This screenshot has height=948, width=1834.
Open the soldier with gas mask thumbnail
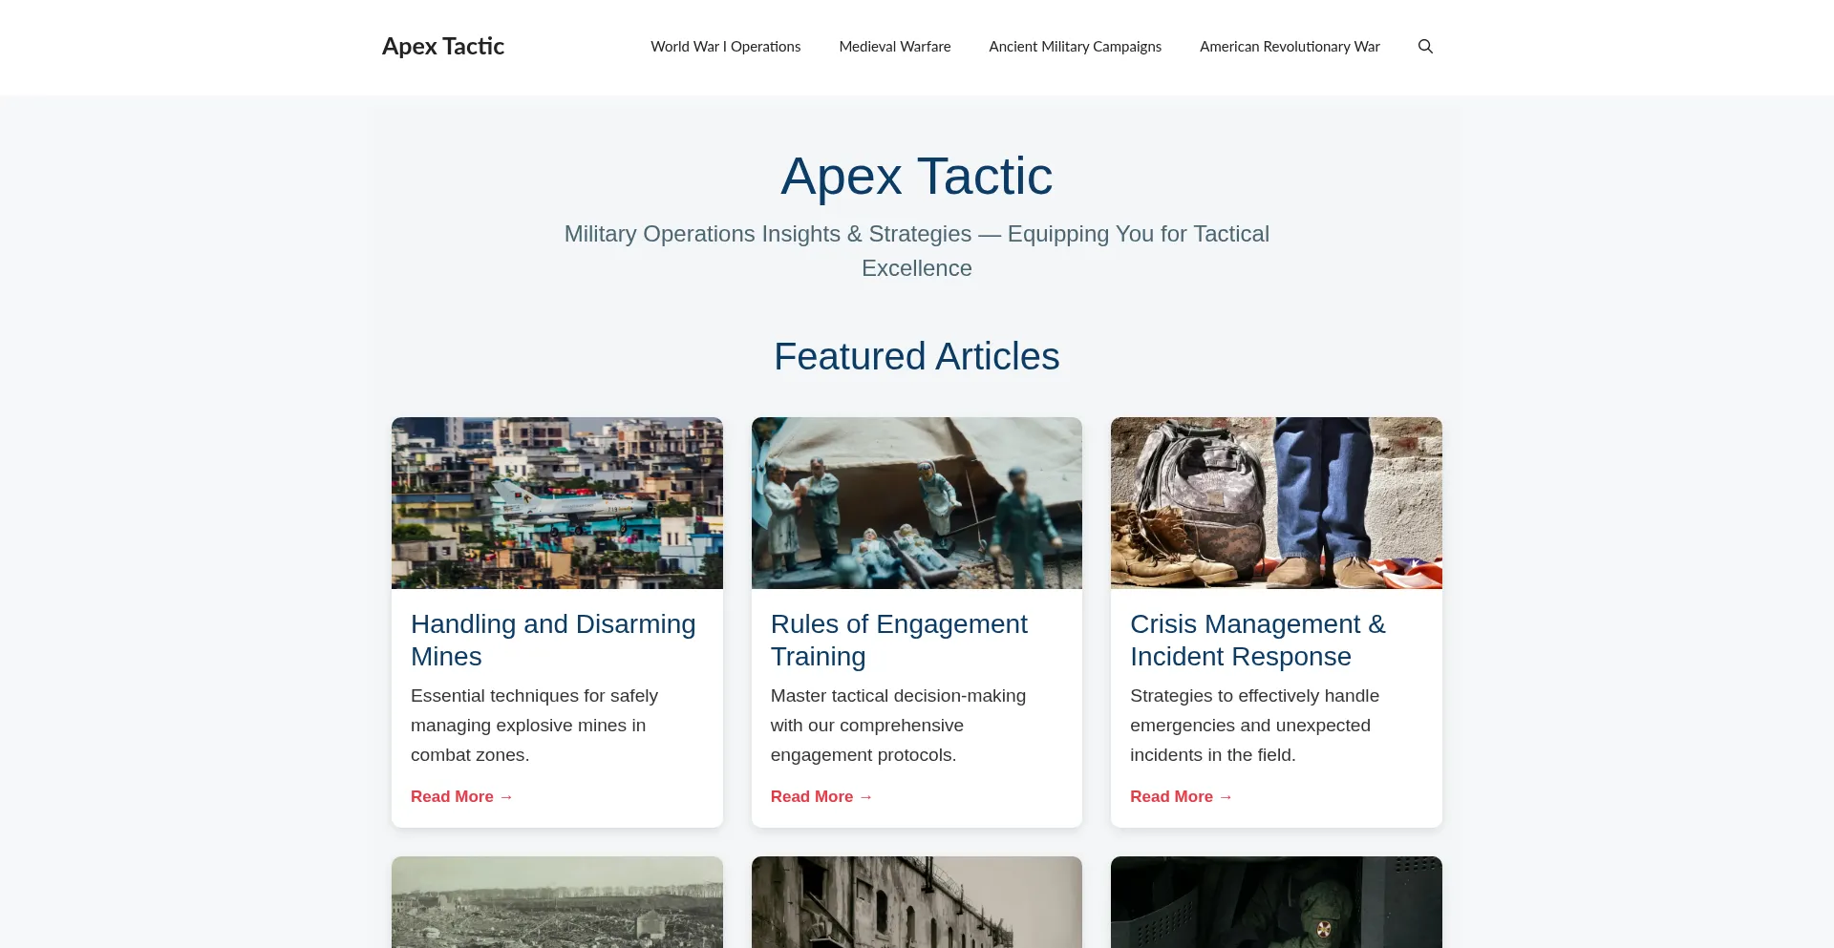pyautogui.click(x=1276, y=901)
